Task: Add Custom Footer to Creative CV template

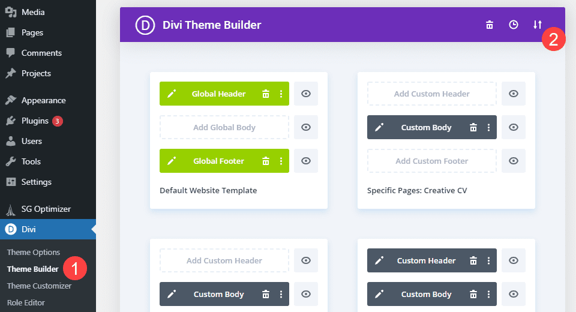Action: pos(431,161)
